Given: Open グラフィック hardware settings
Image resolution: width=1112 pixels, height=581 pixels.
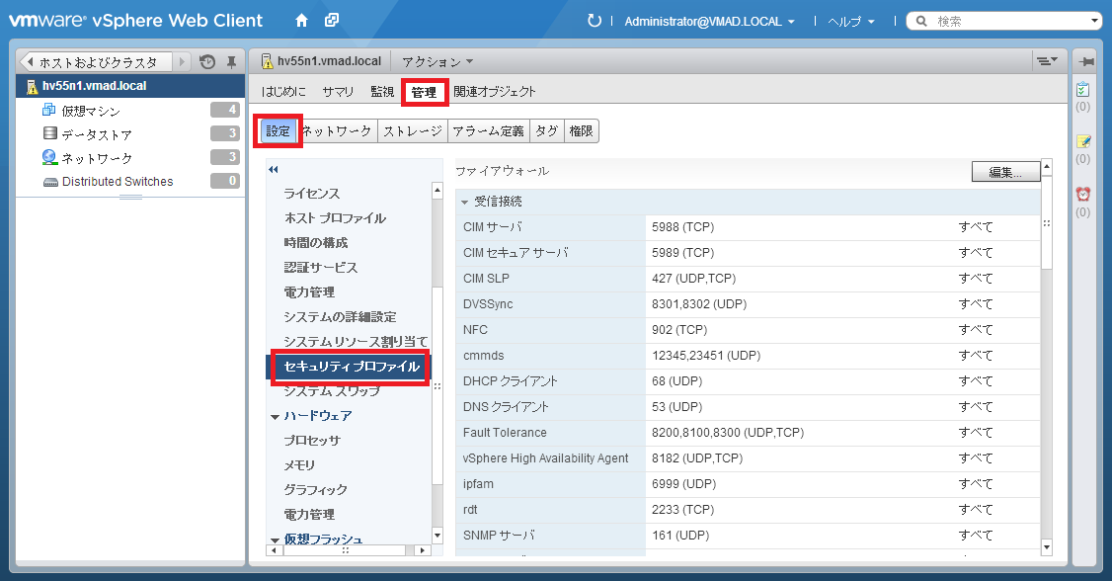Looking at the screenshot, I should coord(316,490).
